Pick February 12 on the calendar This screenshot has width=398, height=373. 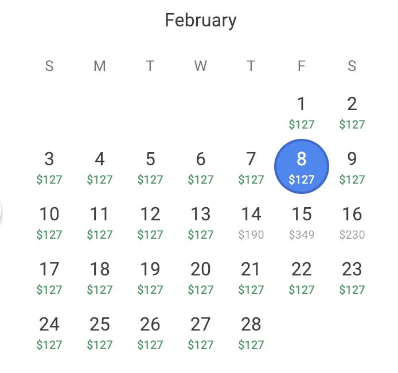(x=150, y=222)
